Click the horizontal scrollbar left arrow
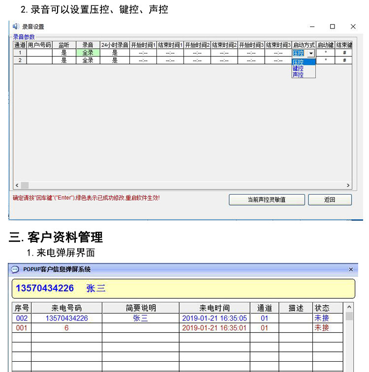The width and height of the screenshot is (369, 372). 17,185
